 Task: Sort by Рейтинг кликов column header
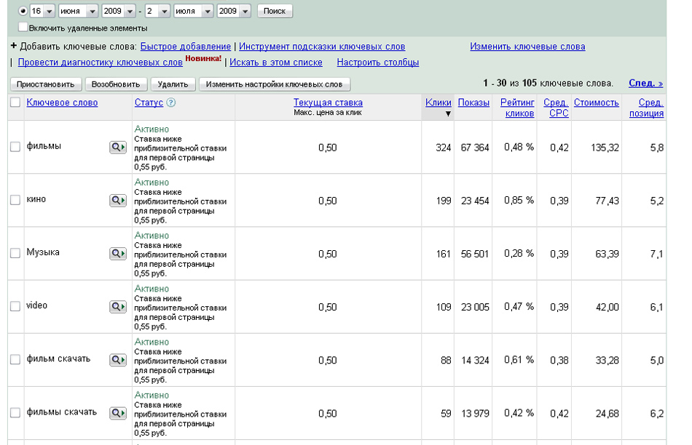(517, 108)
